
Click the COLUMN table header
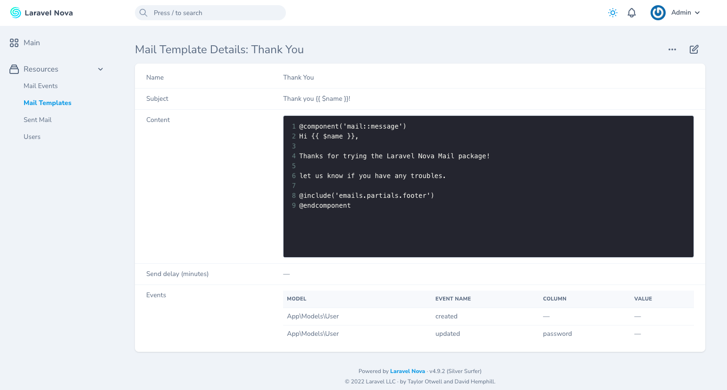[x=555, y=299]
